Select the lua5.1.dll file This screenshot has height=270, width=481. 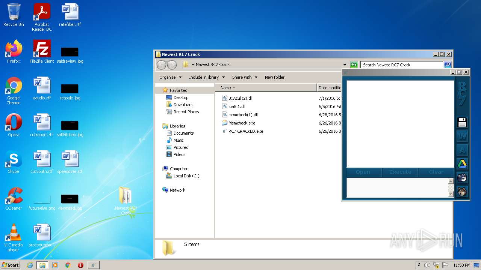click(x=237, y=106)
